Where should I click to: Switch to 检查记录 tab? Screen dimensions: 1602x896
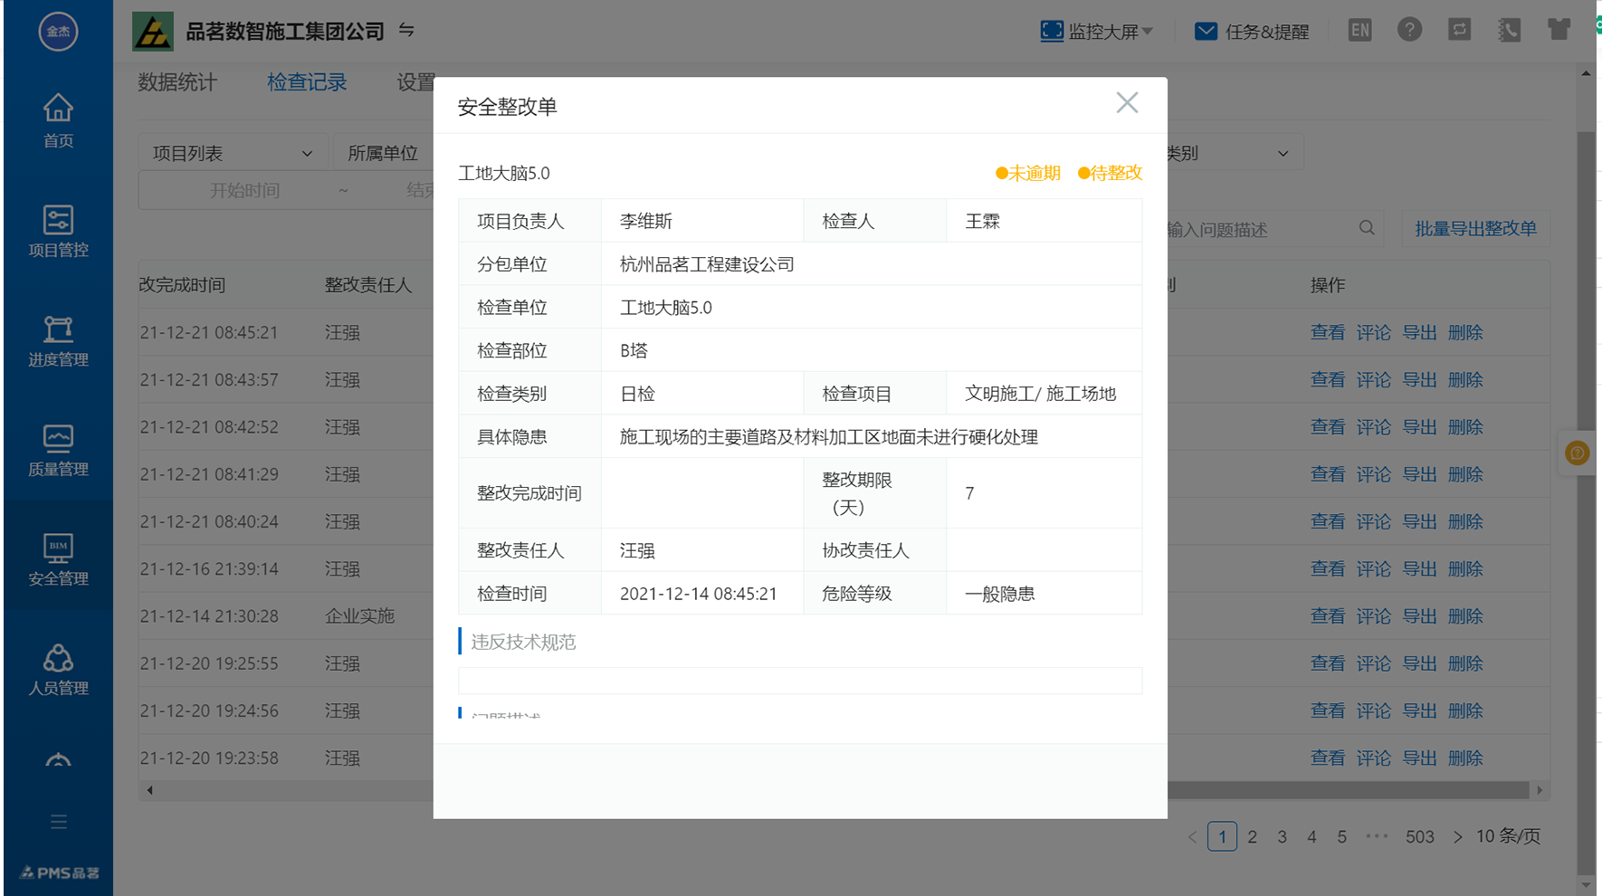(307, 82)
